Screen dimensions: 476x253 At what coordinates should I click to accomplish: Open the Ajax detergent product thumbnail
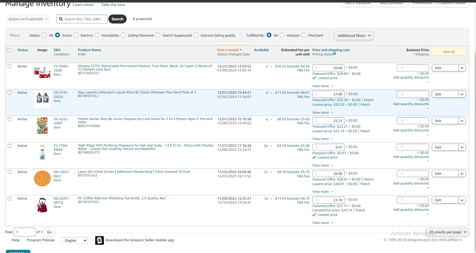tap(42, 99)
